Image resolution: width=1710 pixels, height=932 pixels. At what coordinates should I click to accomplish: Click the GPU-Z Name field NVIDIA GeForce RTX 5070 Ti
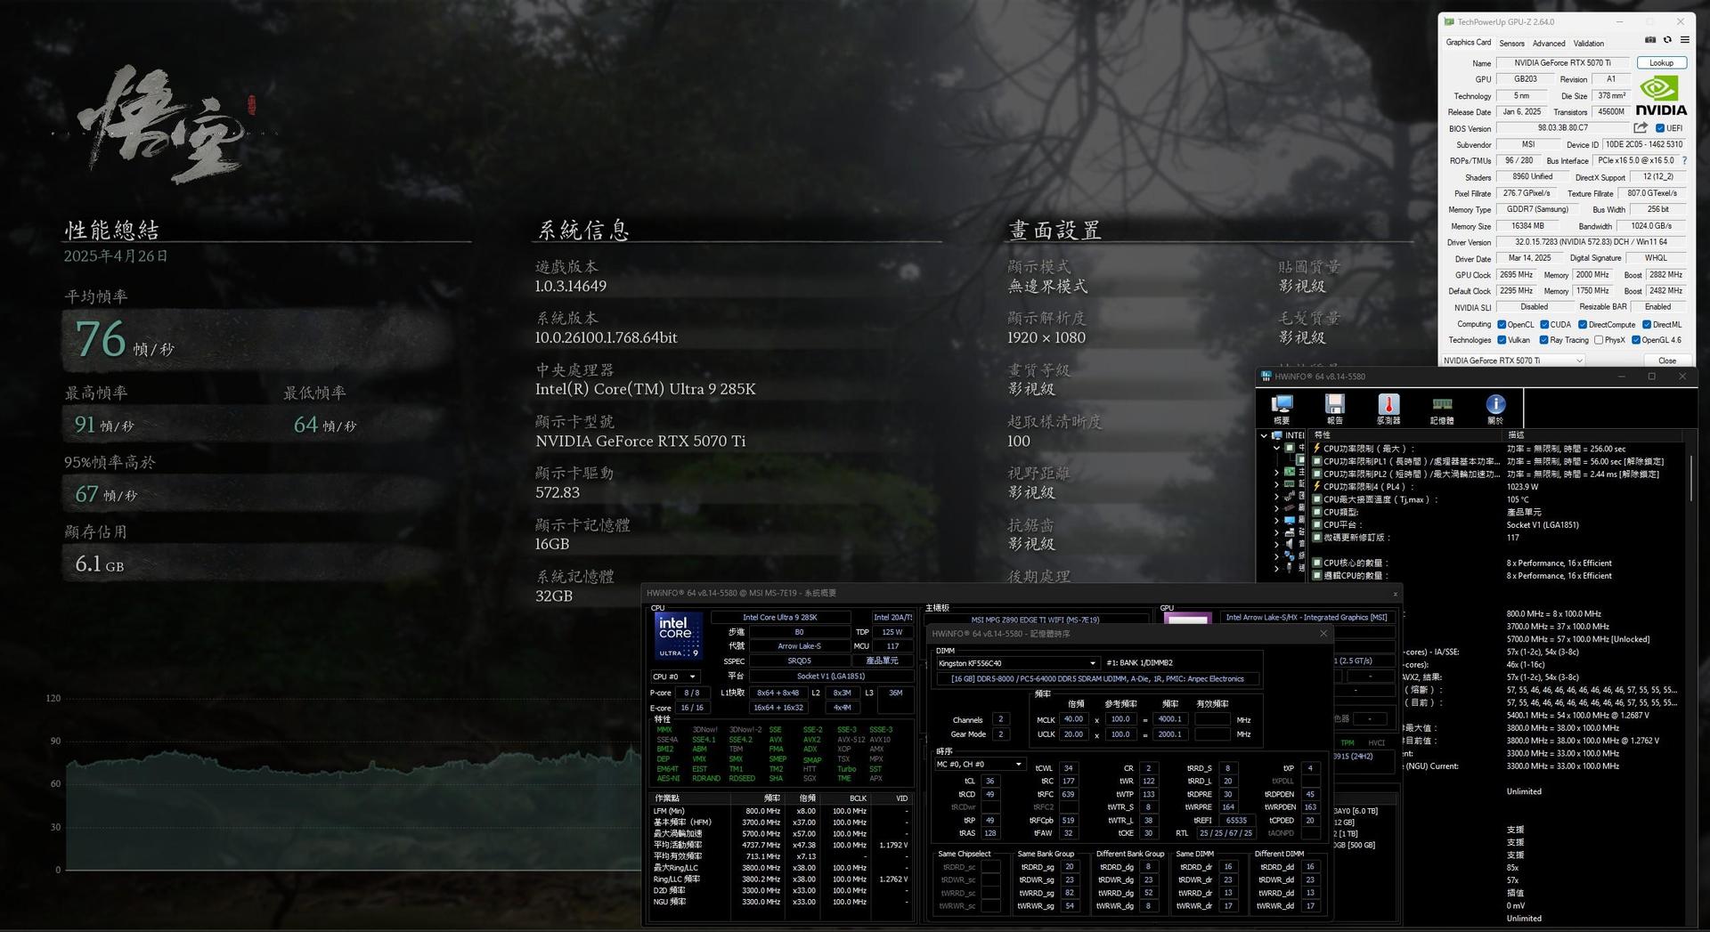pyautogui.click(x=1561, y=63)
